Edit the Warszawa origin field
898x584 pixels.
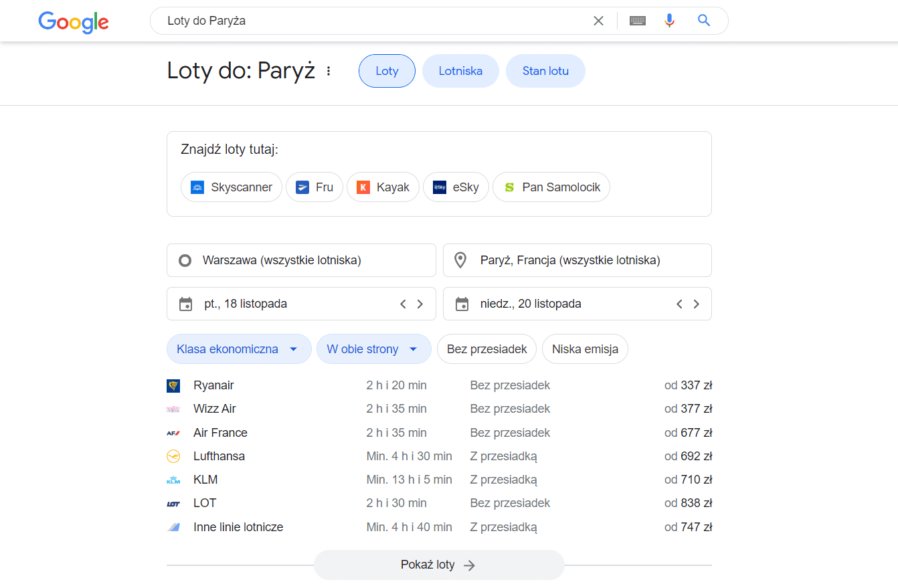click(301, 260)
